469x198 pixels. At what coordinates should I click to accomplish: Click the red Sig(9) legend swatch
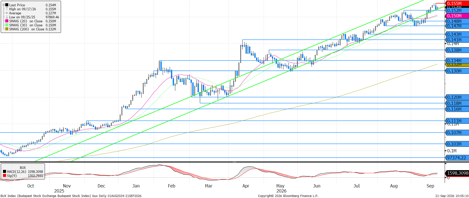(5, 176)
